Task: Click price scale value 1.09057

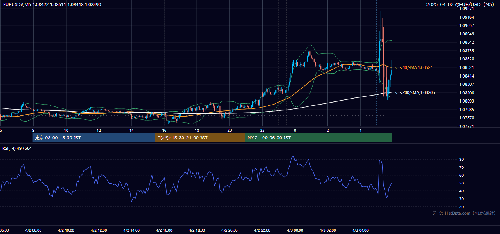Action: [467, 25]
